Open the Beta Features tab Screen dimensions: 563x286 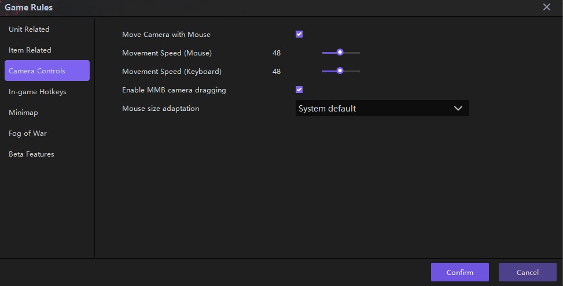pyautogui.click(x=31, y=154)
